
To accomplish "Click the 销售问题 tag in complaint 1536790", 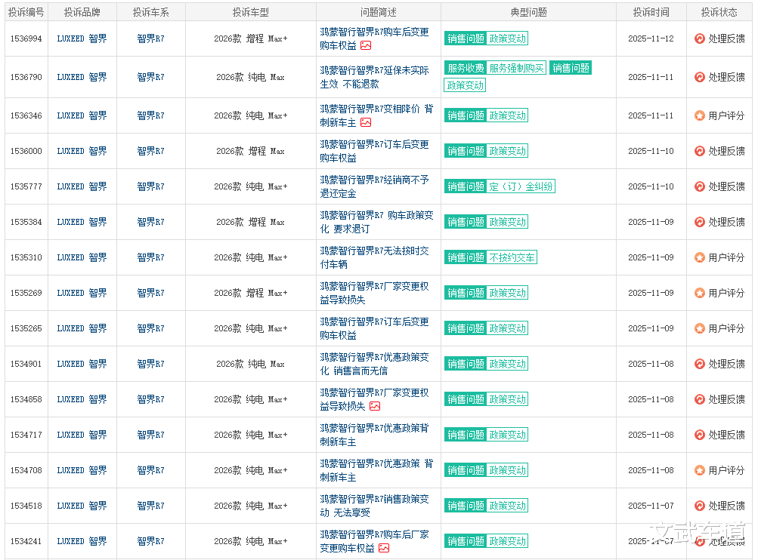I will coord(571,68).
